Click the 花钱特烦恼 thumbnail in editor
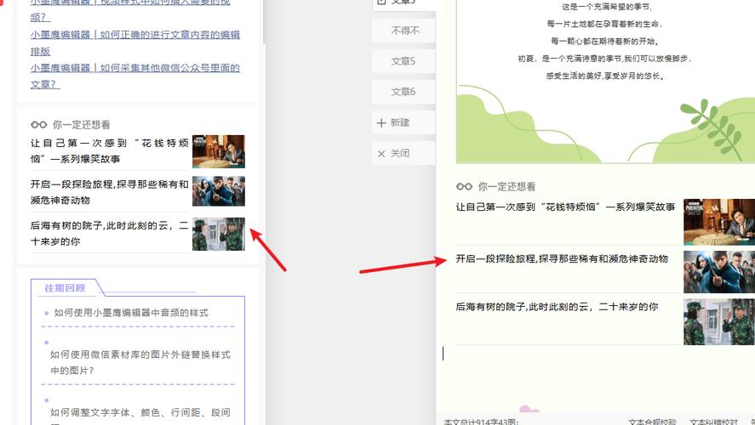Screen dimensions: 755x425 (718, 221)
